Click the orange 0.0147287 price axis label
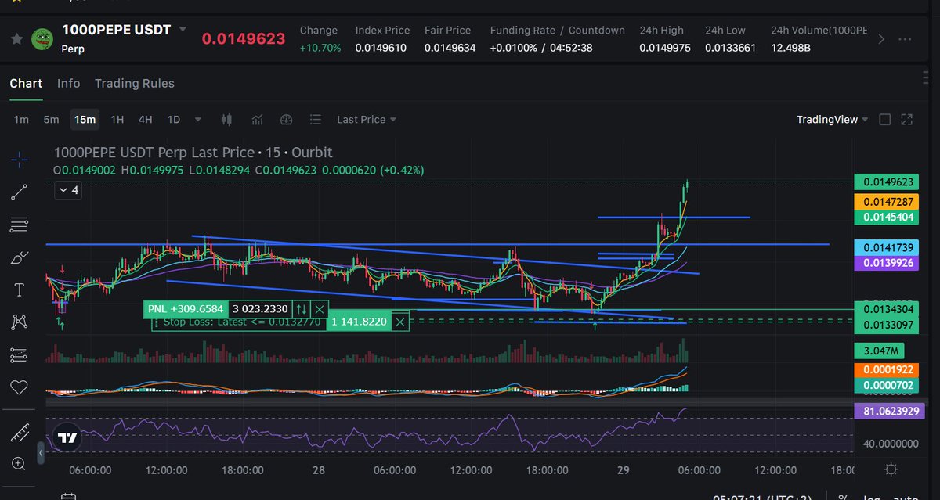Image resolution: width=940 pixels, height=500 pixels. 888,202
